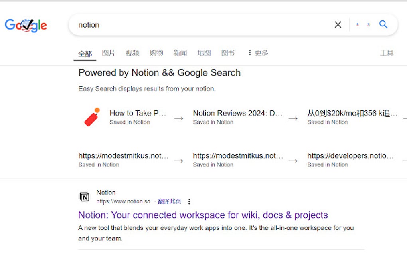Screen dimensions: 407x255
Task: Start voice search via the microphone icon
Action: [357, 24]
